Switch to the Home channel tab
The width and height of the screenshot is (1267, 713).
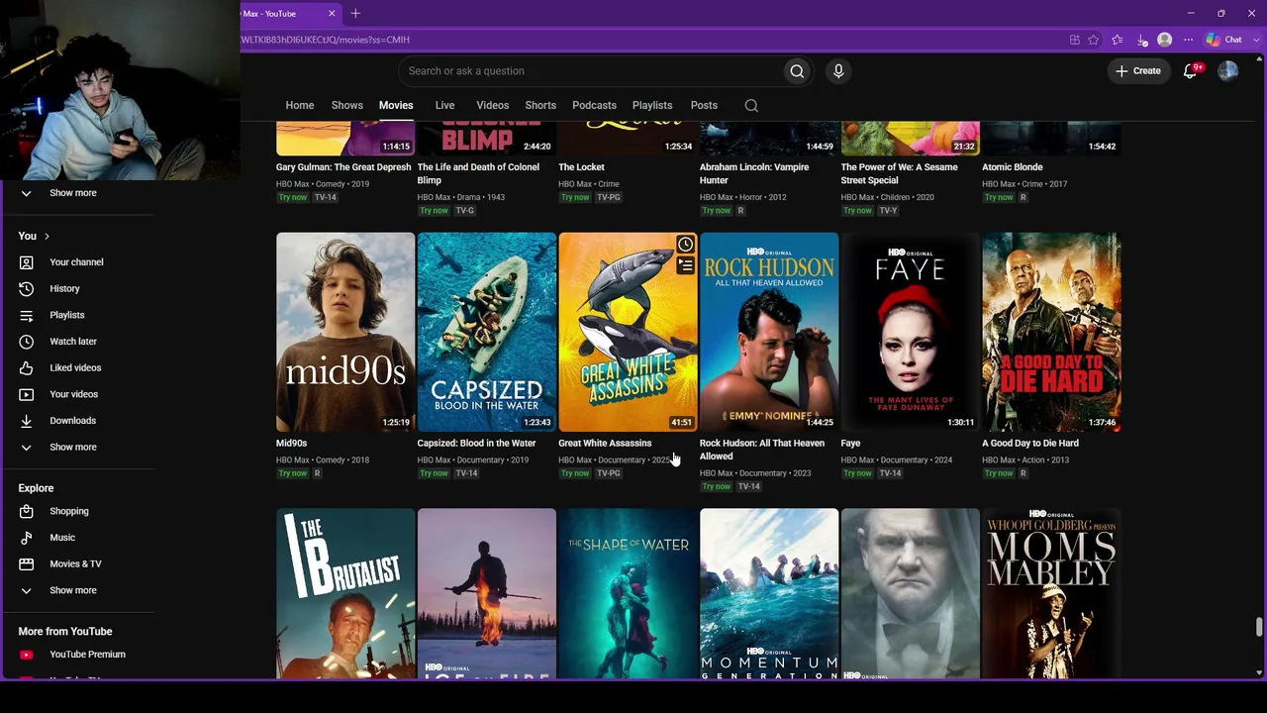300,105
